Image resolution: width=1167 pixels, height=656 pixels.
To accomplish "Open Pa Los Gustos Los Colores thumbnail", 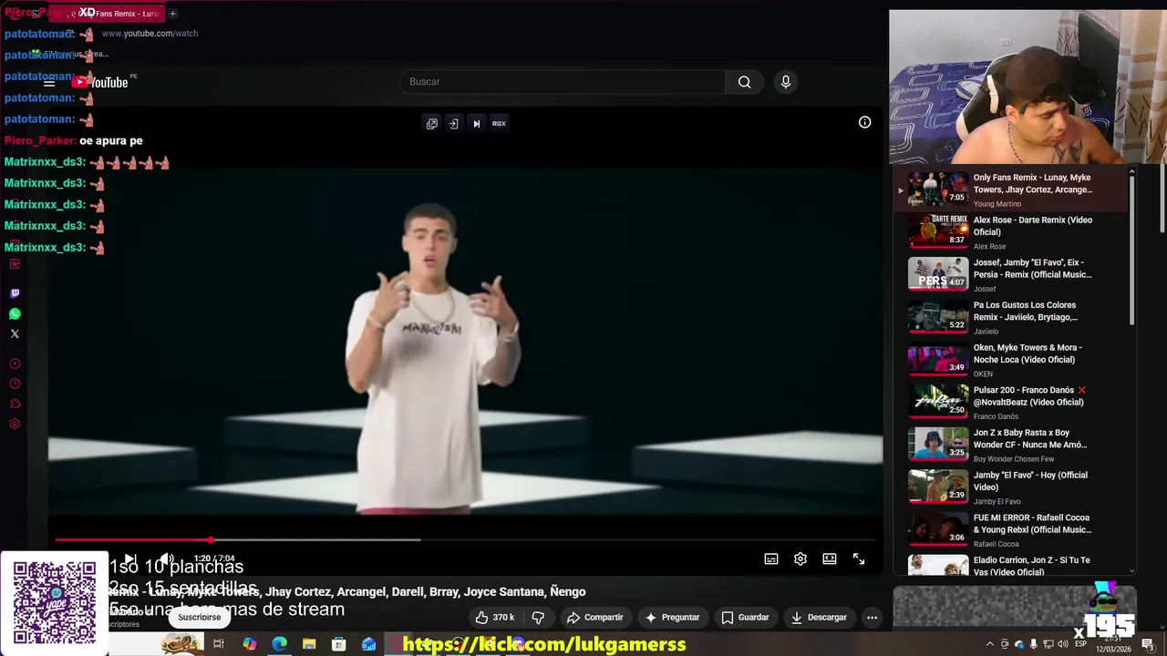I will (937, 317).
